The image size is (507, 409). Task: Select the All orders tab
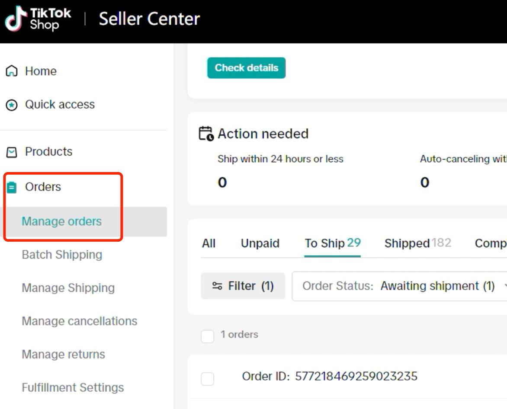209,243
